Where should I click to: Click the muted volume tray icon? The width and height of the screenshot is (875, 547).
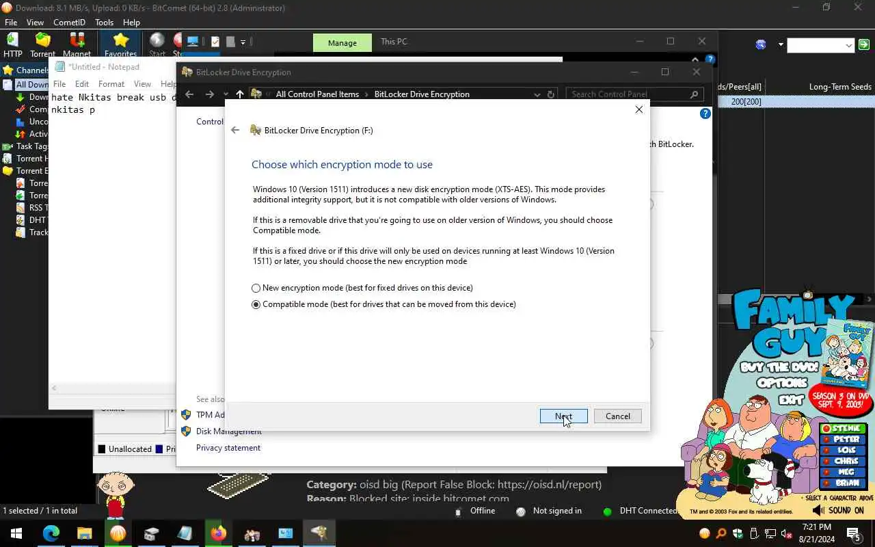click(x=785, y=533)
